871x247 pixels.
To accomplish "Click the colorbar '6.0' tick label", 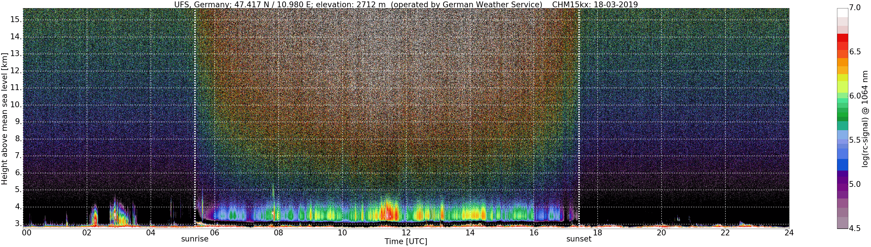I will point(855,96).
